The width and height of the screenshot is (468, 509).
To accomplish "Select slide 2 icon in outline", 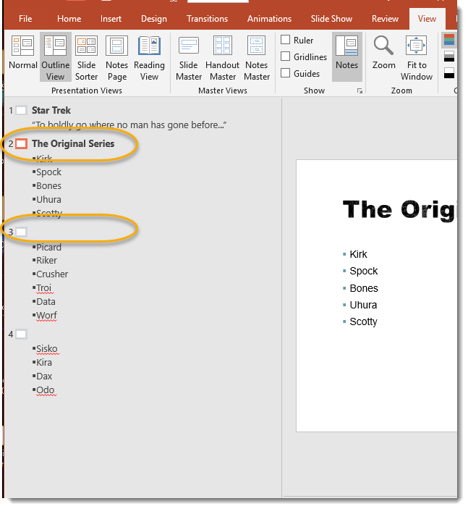I will [x=21, y=143].
